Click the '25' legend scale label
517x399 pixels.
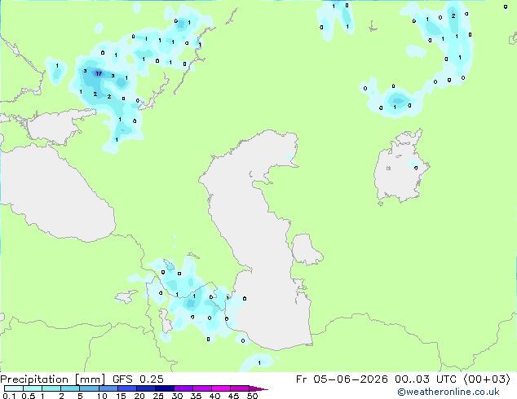point(158,396)
